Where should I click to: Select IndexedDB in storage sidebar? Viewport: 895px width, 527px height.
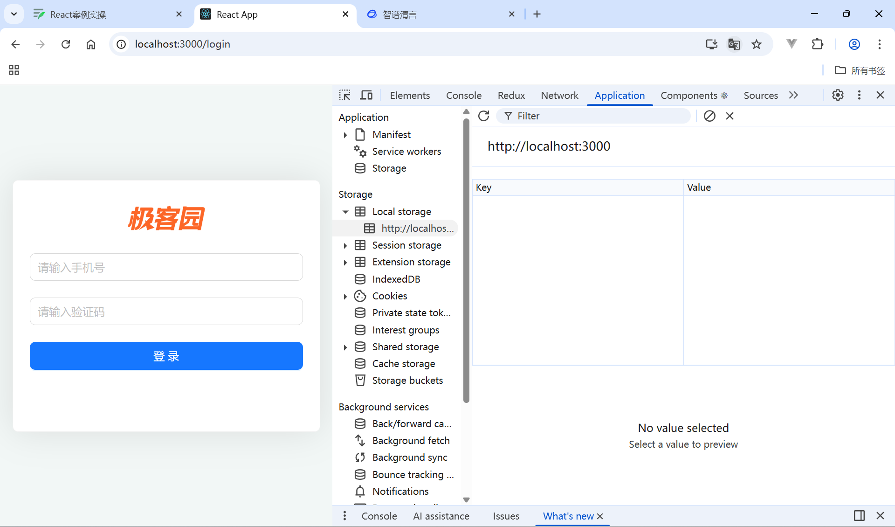(x=396, y=279)
